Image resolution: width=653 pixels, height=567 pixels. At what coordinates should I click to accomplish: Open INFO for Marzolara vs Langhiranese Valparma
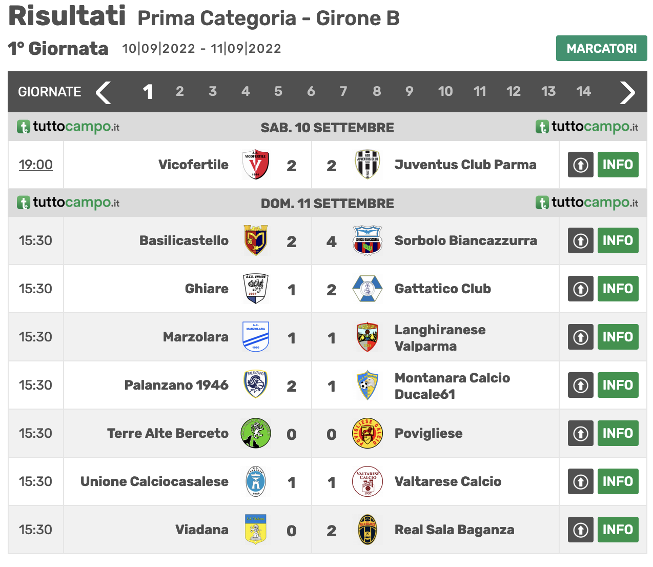tap(618, 337)
